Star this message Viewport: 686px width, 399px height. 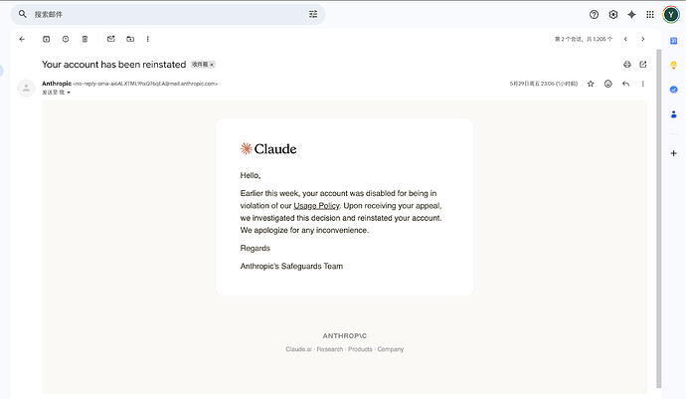591,84
